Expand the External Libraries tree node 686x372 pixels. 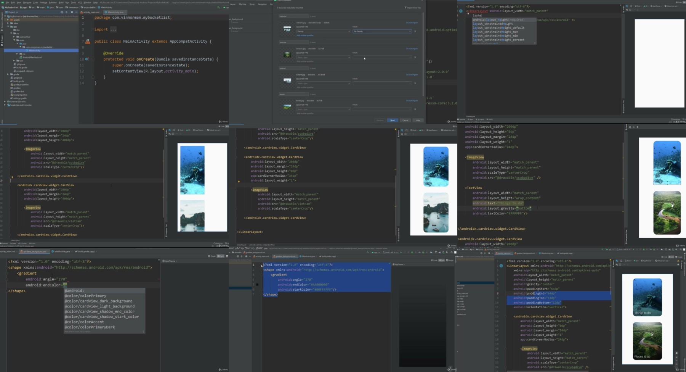click(x=5, y=101)
